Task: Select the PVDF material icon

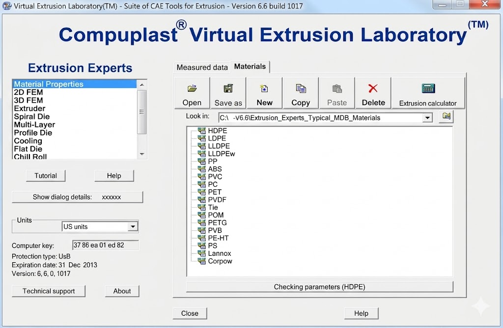Action: click(x=202, y=200)
